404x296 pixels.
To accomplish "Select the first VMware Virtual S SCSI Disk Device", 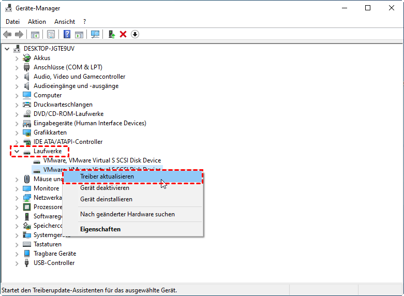I will pyautogui.click(x=102, y=160).
